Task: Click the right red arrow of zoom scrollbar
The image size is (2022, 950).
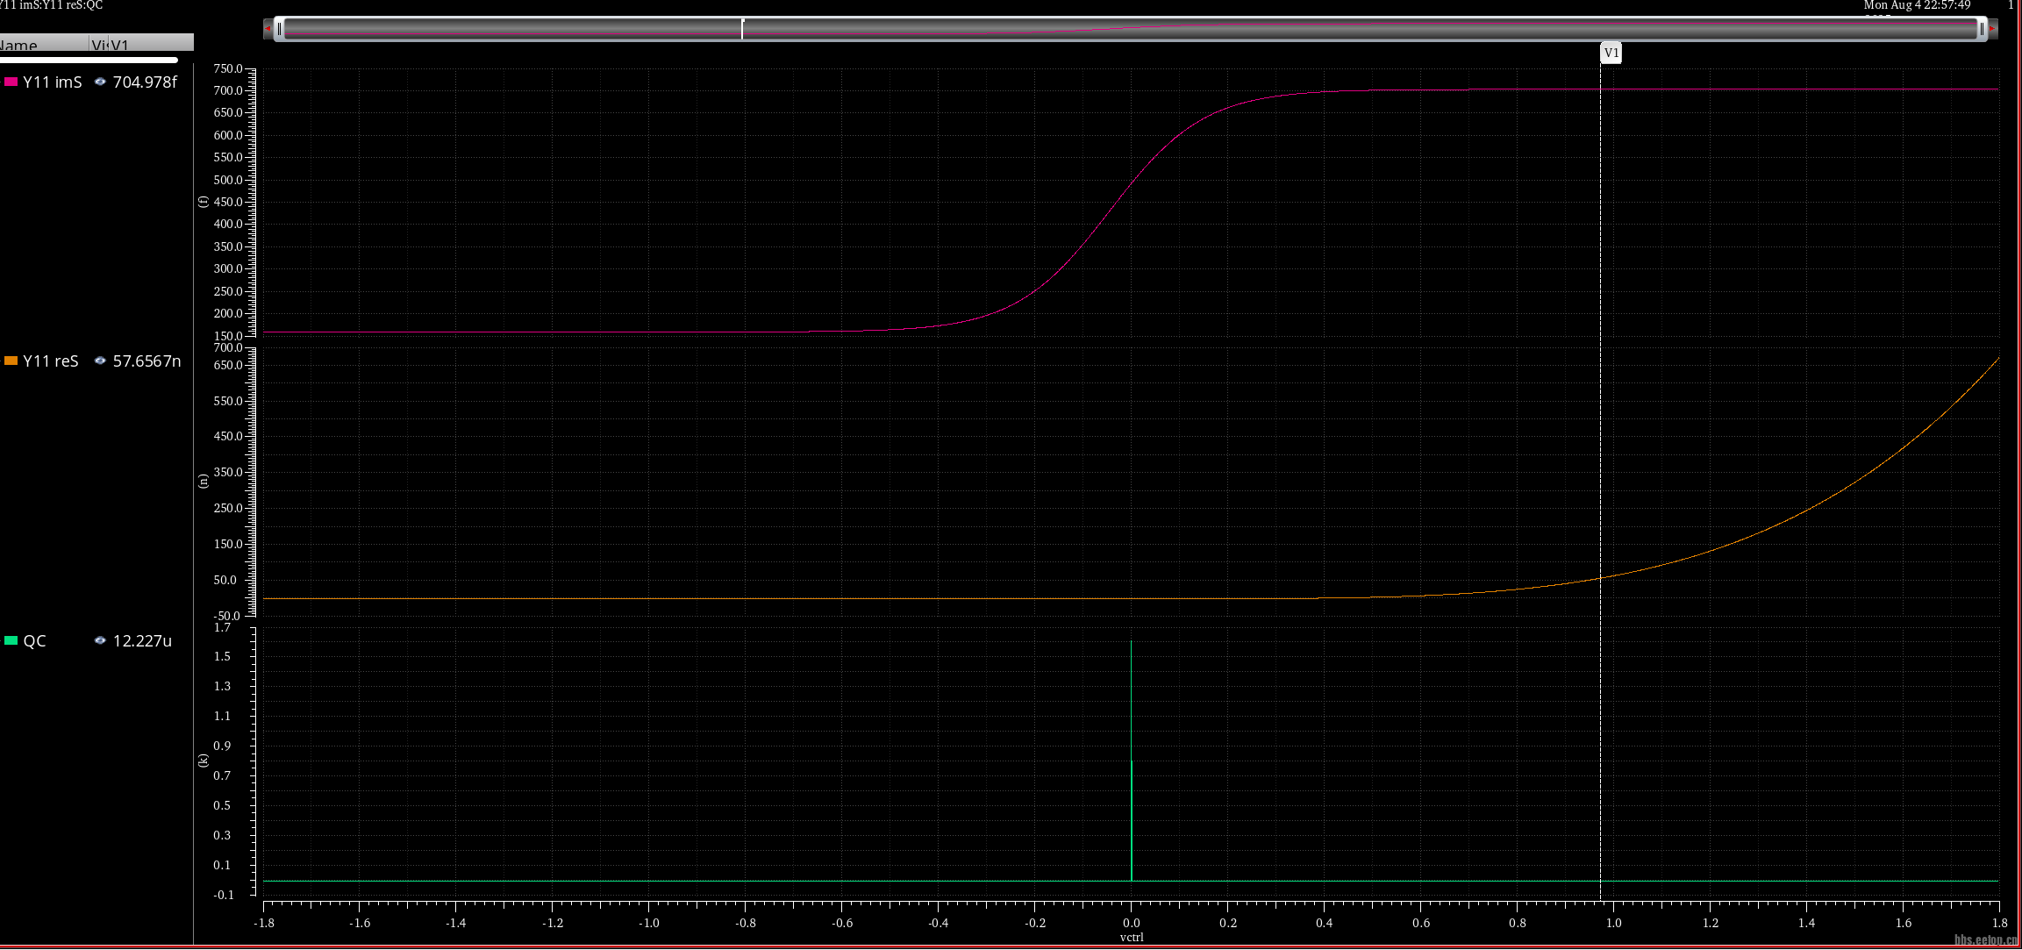Action: pos(1992,29)
